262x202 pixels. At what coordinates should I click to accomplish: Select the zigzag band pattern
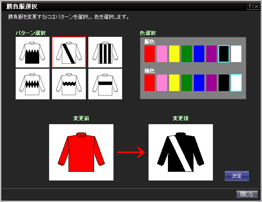point(69,84)
